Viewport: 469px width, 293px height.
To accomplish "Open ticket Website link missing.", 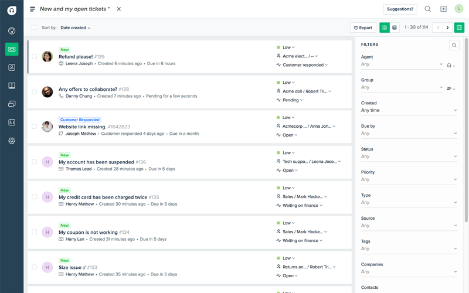I will pyautogui.click(x=82, y=127).
